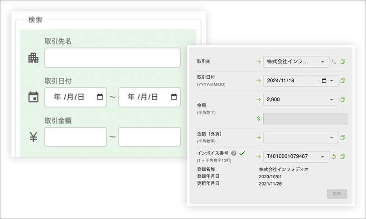366x219 pixels.
Task: Click the 登録名称 label
Action: point(206,169)
